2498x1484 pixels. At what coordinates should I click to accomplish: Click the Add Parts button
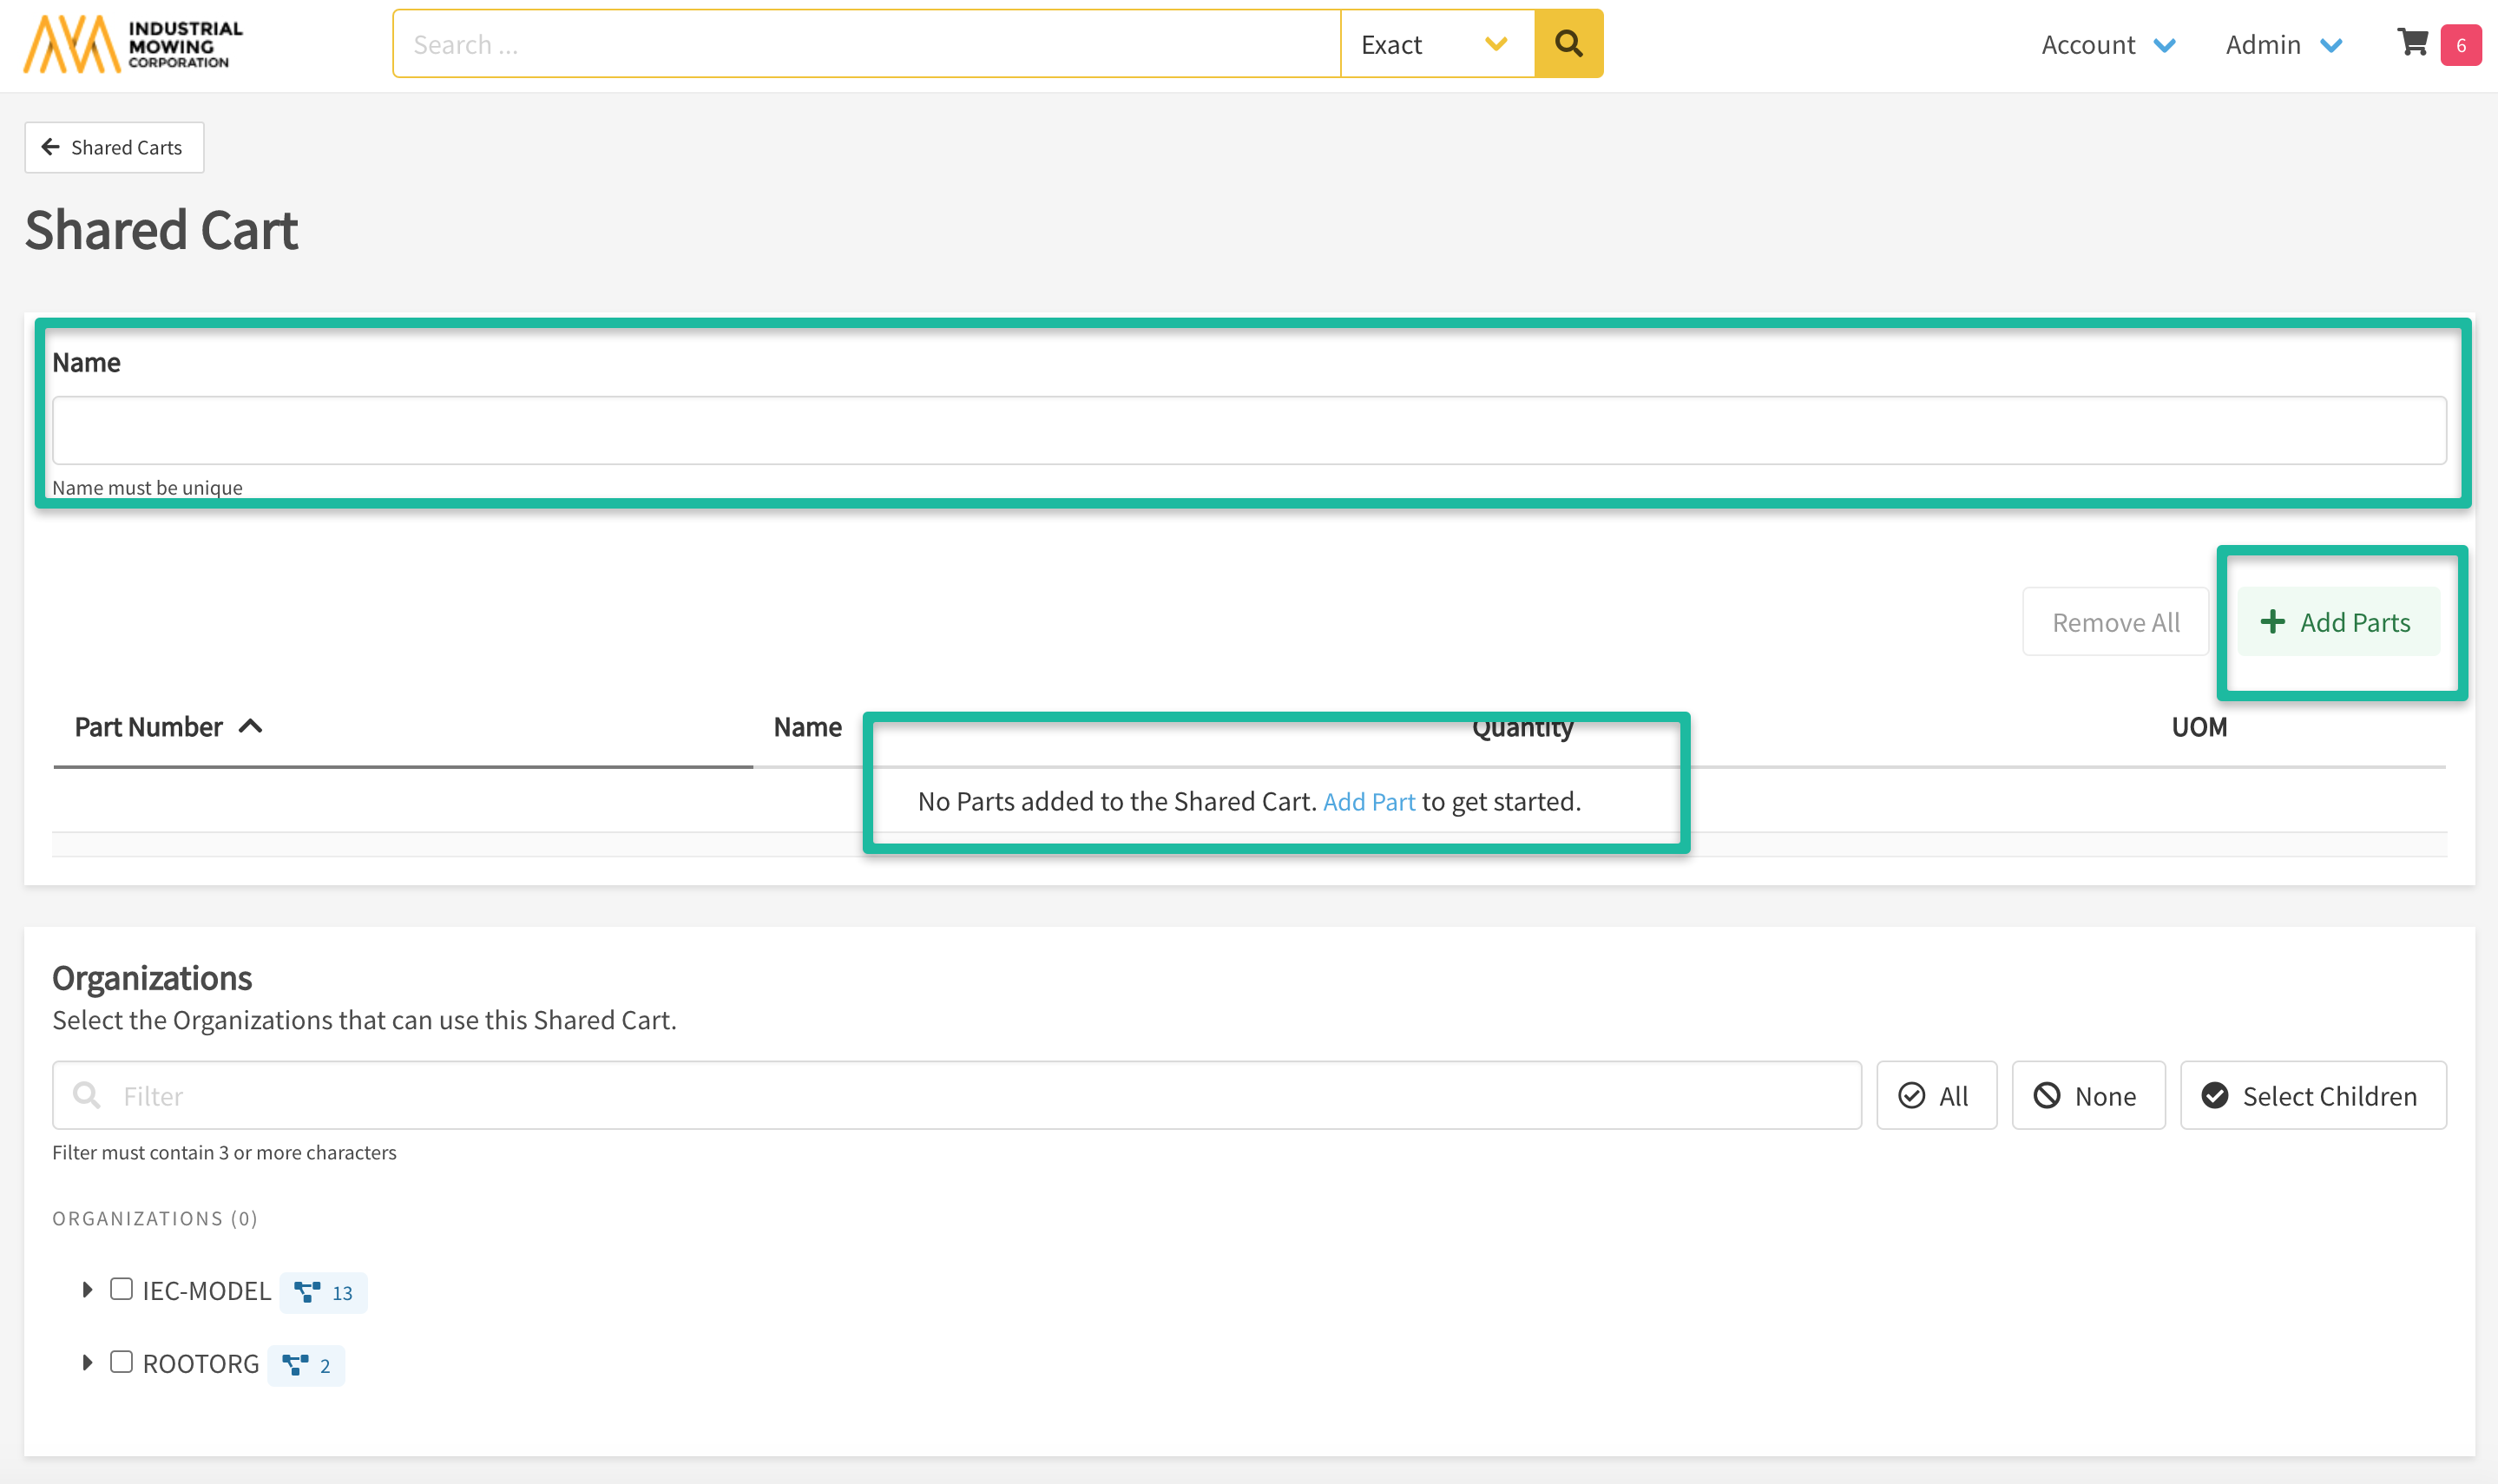(2337, 622)
